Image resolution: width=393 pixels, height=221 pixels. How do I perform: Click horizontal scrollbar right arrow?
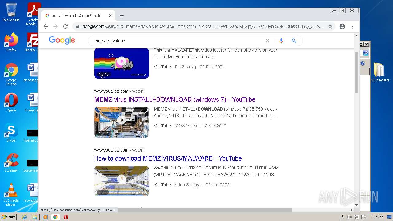(x=352, y=210)
